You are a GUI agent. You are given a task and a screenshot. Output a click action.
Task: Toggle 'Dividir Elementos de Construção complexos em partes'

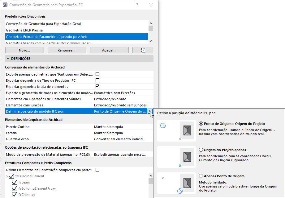pyautogui.click(x=97, y=170)
